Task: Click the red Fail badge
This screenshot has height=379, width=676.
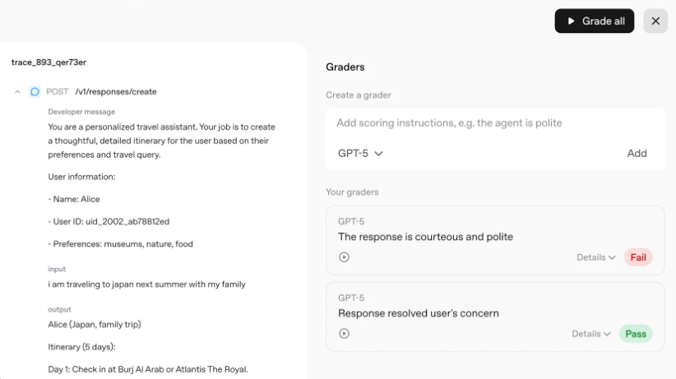Action: pos(637,257)
